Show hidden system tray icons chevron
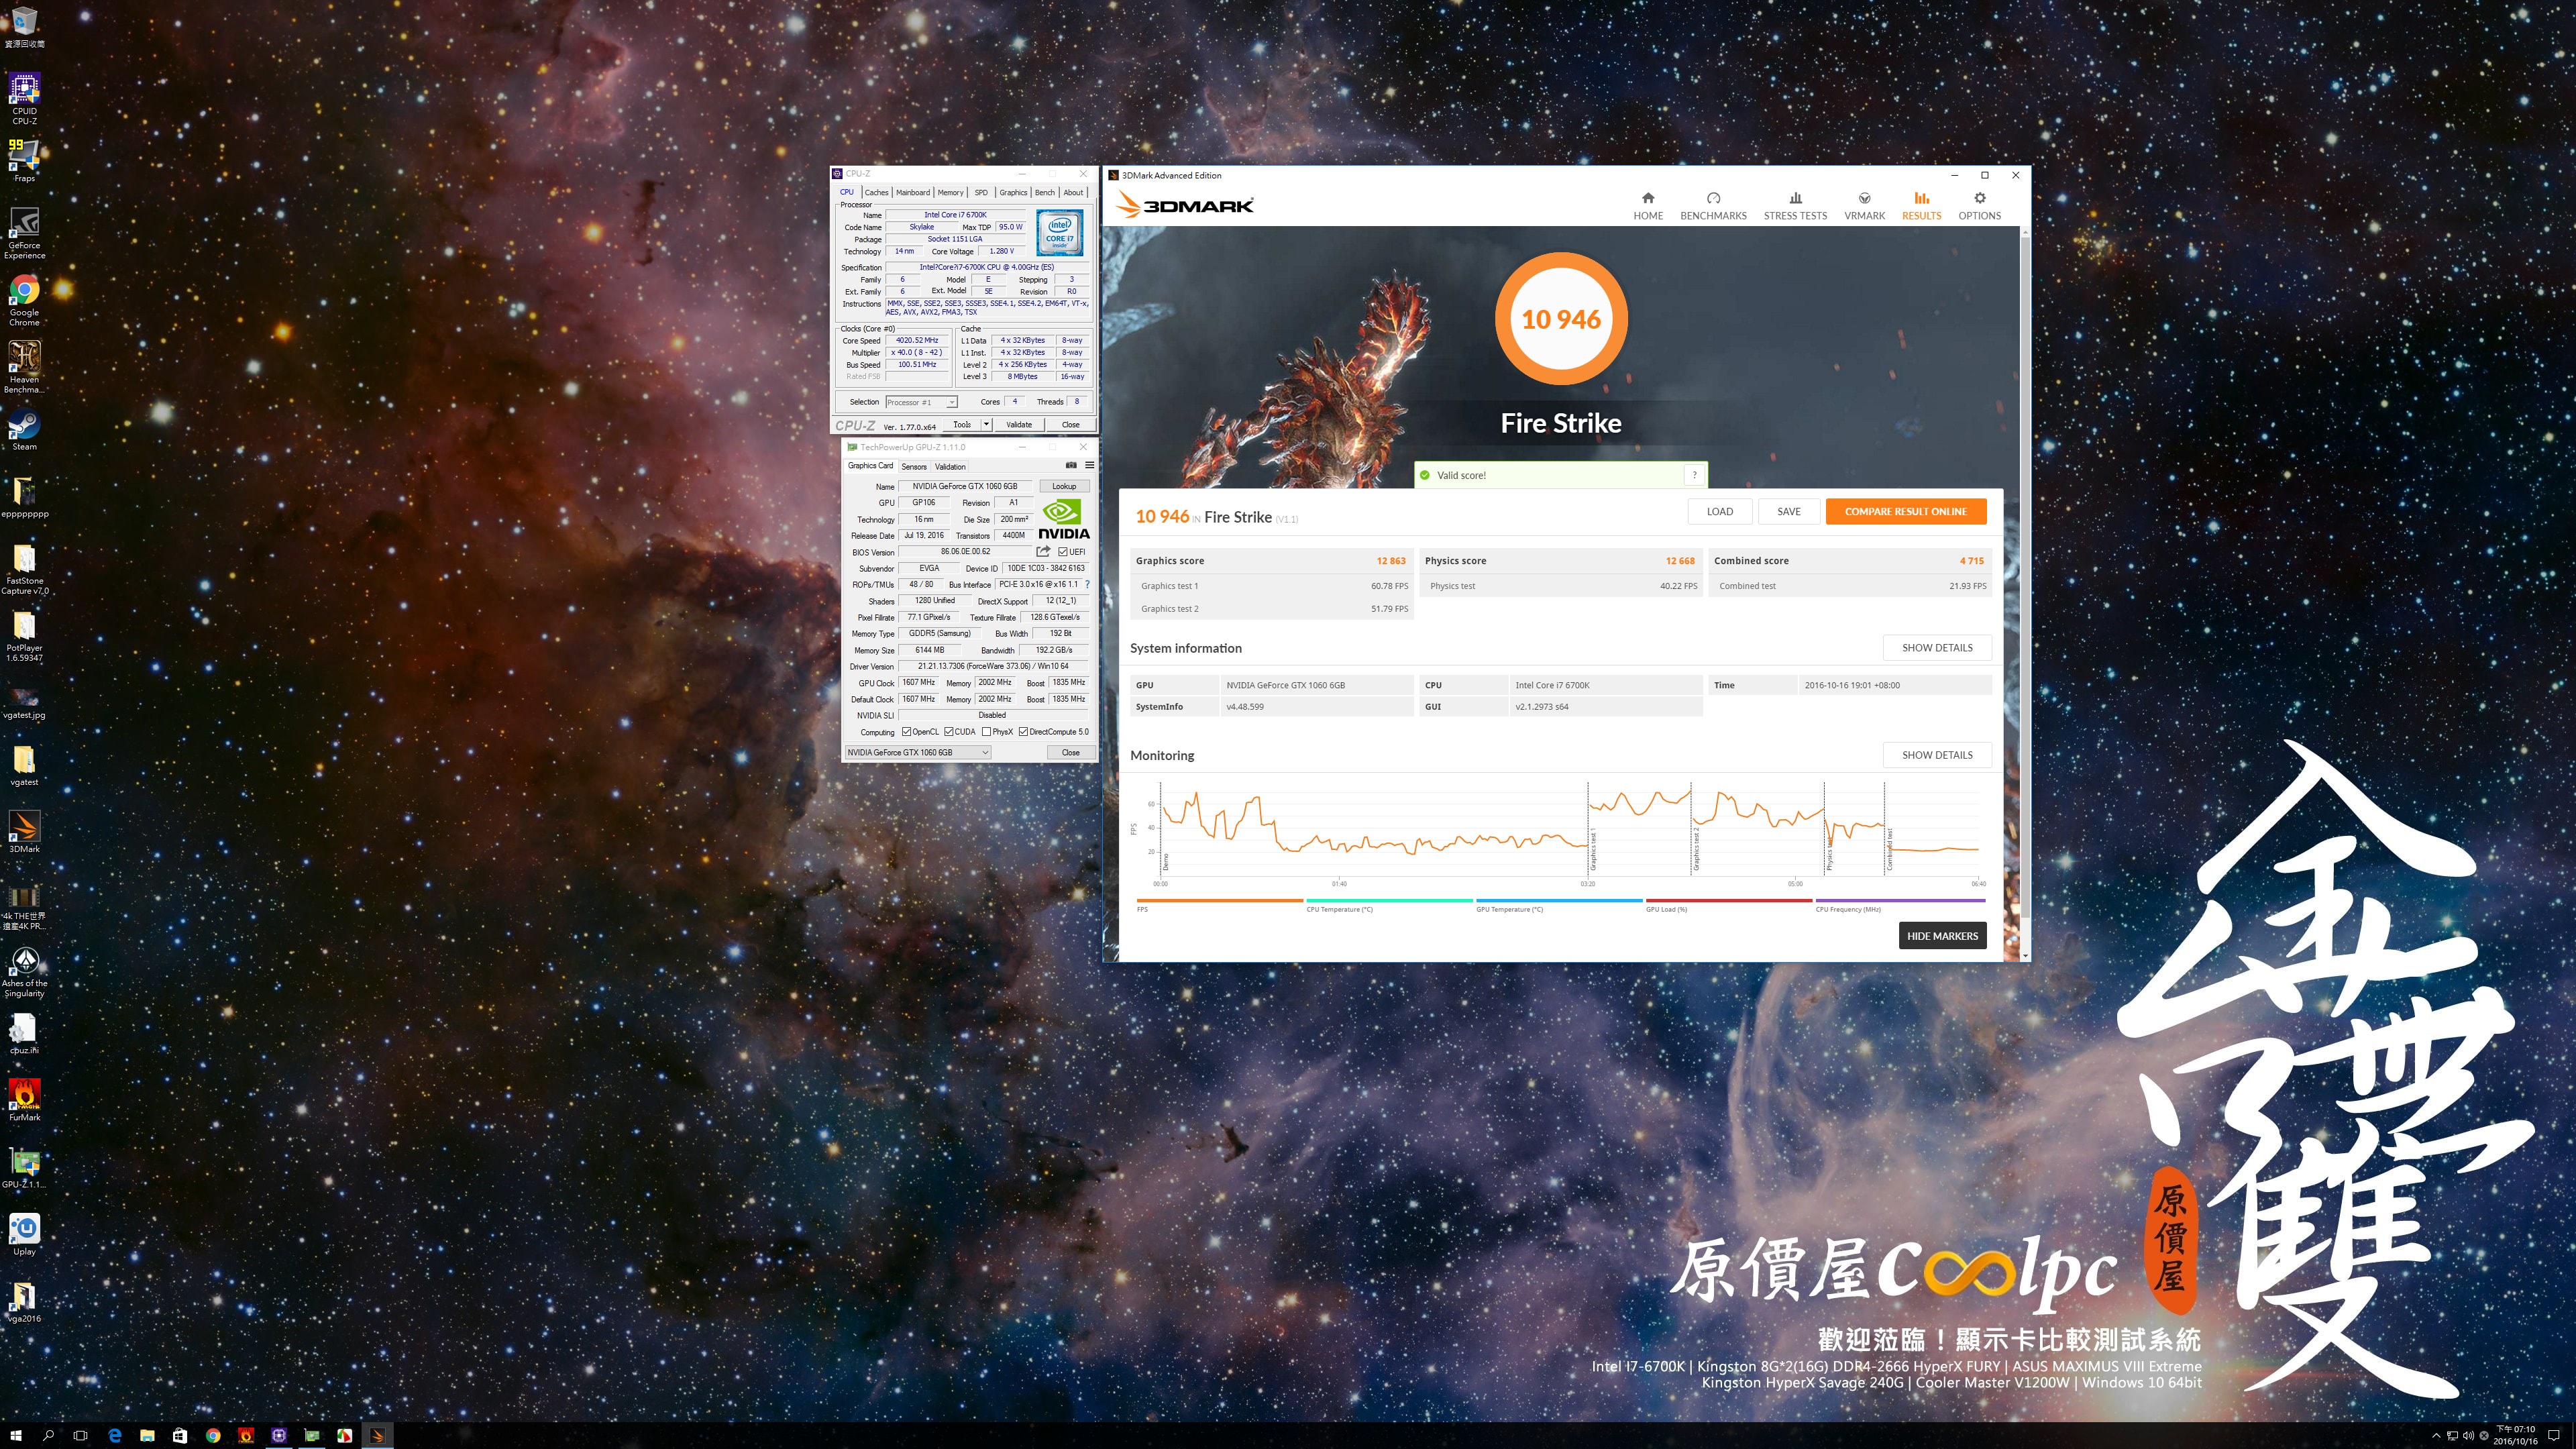Image resolution: width=2576 pixels, height=1449 pixels. pos(2436,1436)
